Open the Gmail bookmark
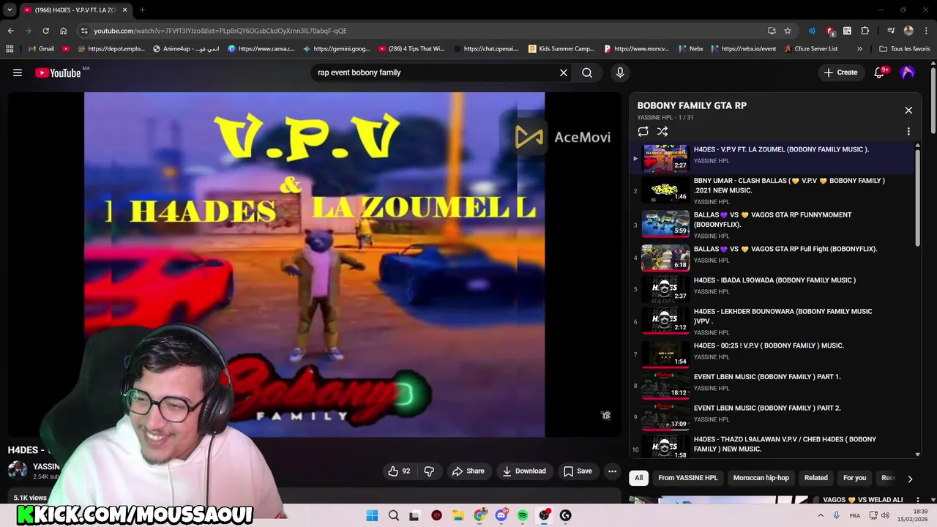The height and width of the screenshot is (527, 937). point(41,49)
